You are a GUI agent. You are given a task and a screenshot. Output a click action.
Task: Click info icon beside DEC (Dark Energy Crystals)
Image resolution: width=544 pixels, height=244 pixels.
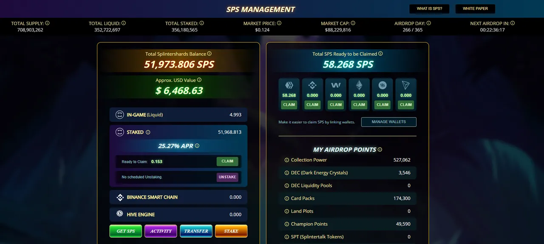coord(286,173)
